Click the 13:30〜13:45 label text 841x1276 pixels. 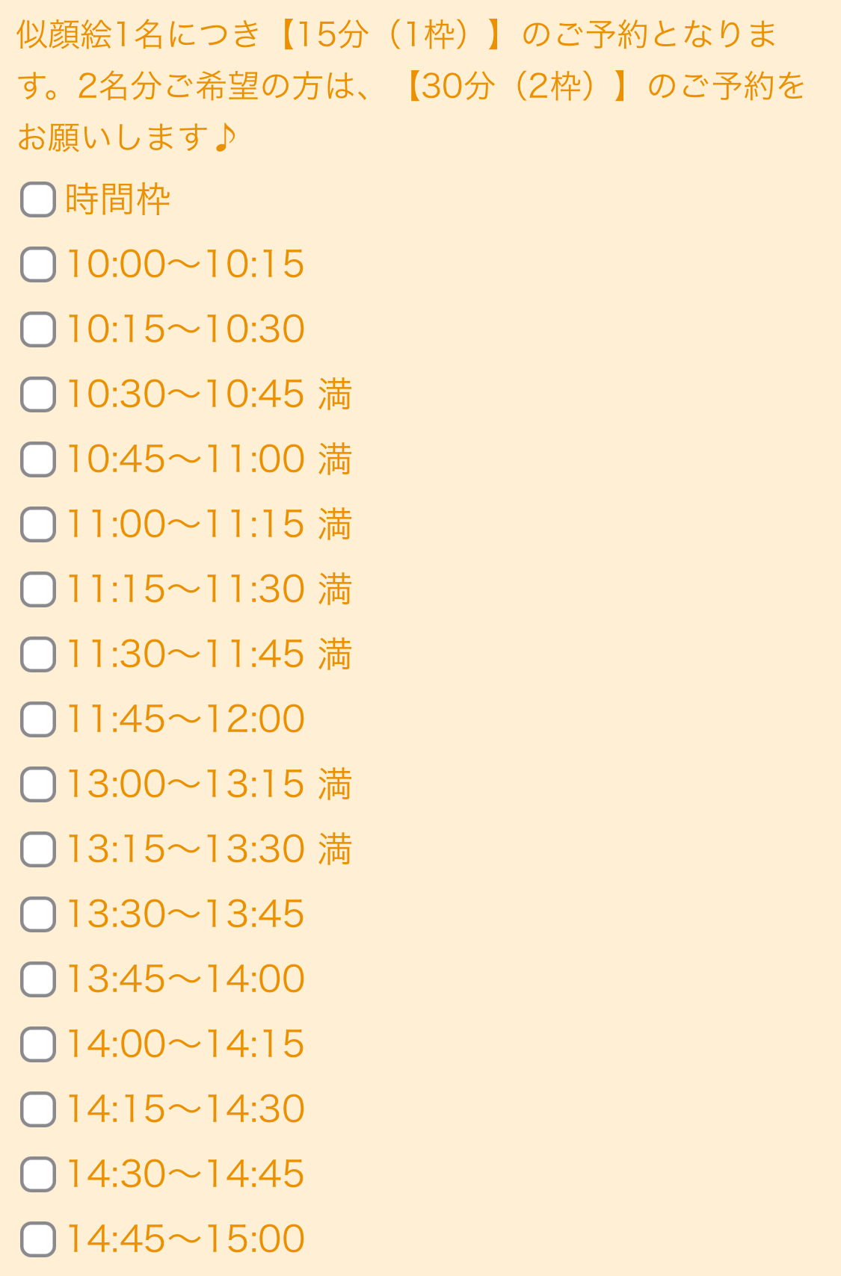click(185, 914)
